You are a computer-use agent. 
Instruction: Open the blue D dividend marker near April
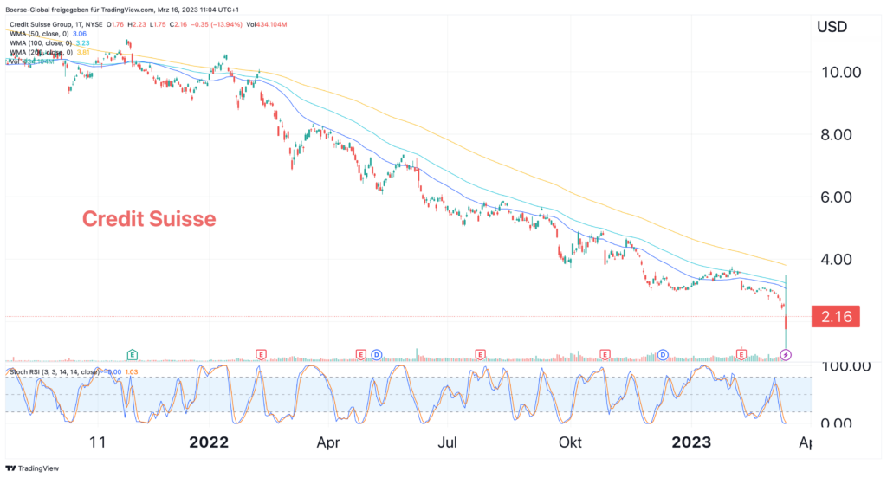(x=377, y=354)
